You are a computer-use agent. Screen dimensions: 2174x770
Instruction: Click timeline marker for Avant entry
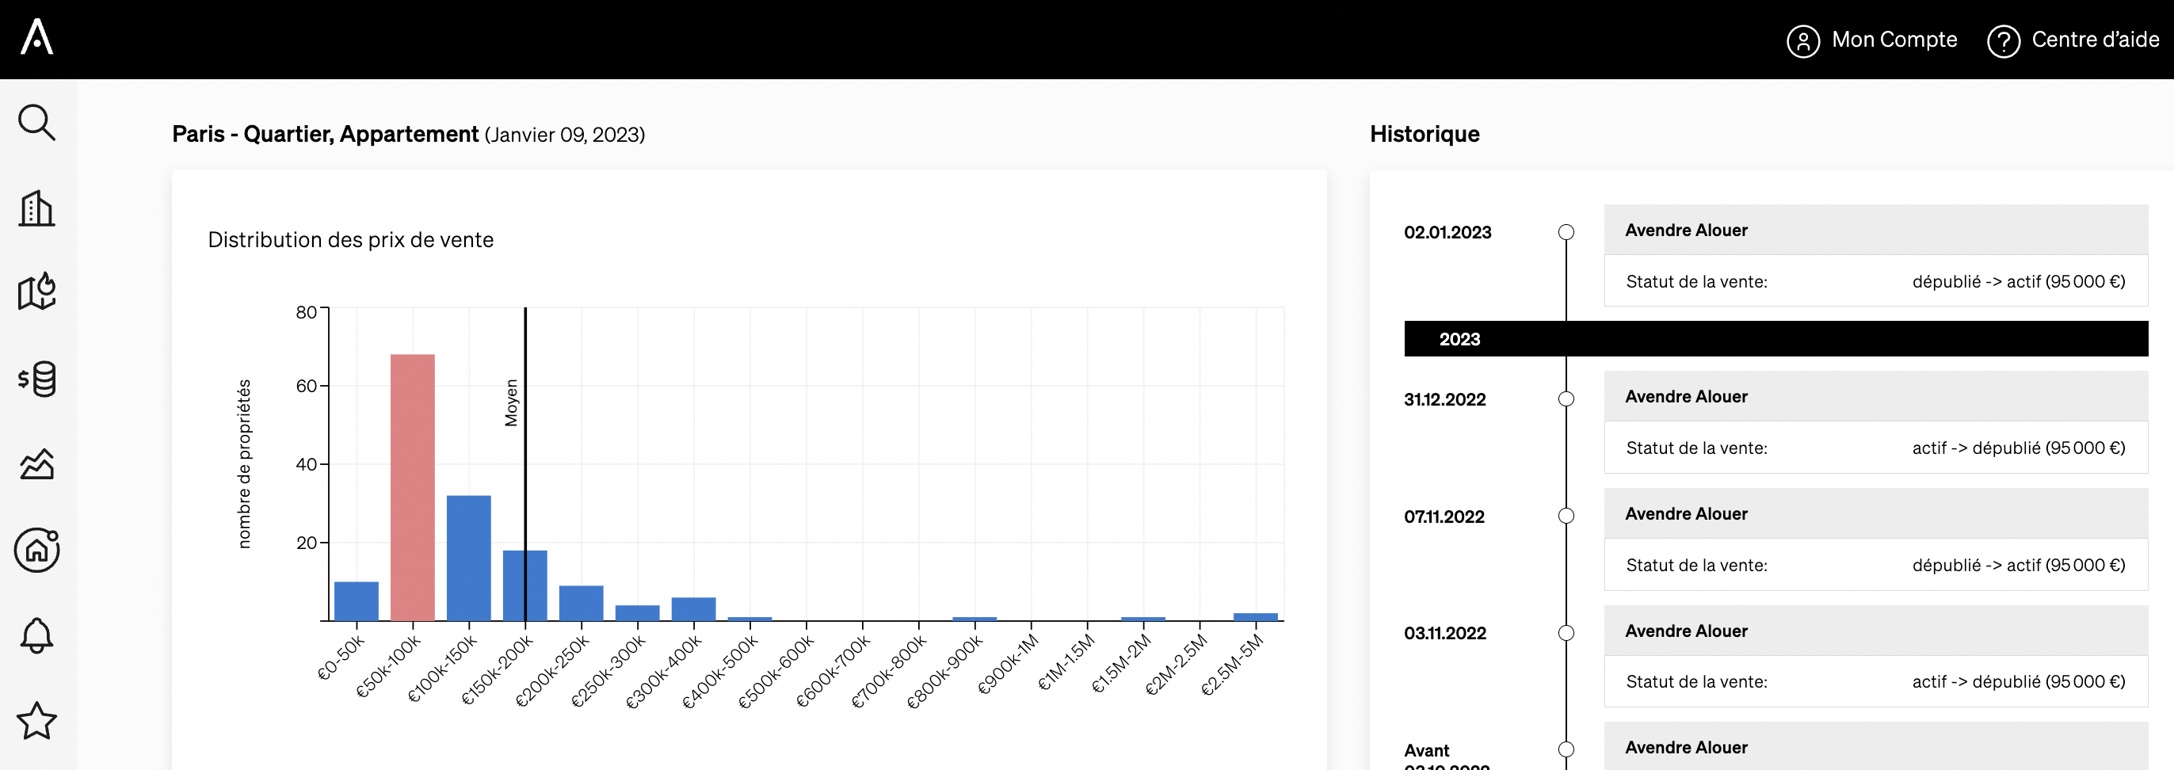(x=1566, y=749)
